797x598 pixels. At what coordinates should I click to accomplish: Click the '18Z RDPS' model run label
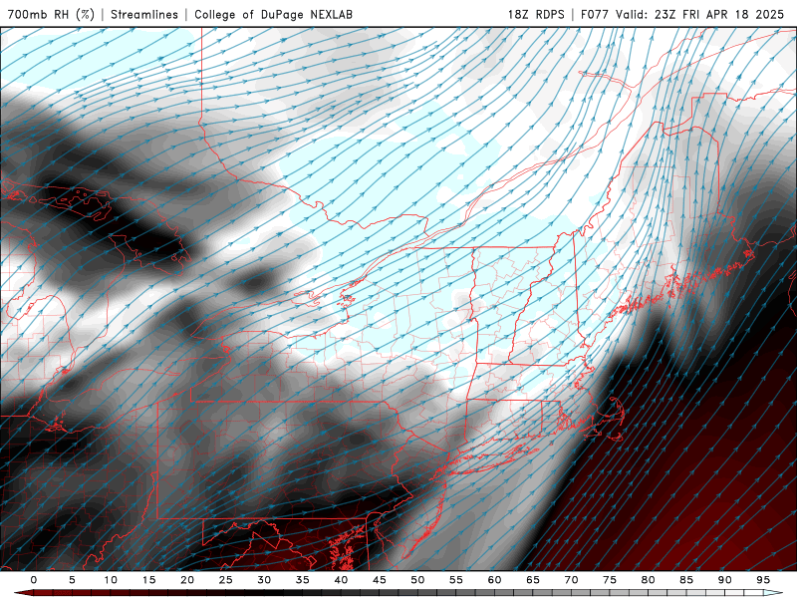click(x=536, y=14)
